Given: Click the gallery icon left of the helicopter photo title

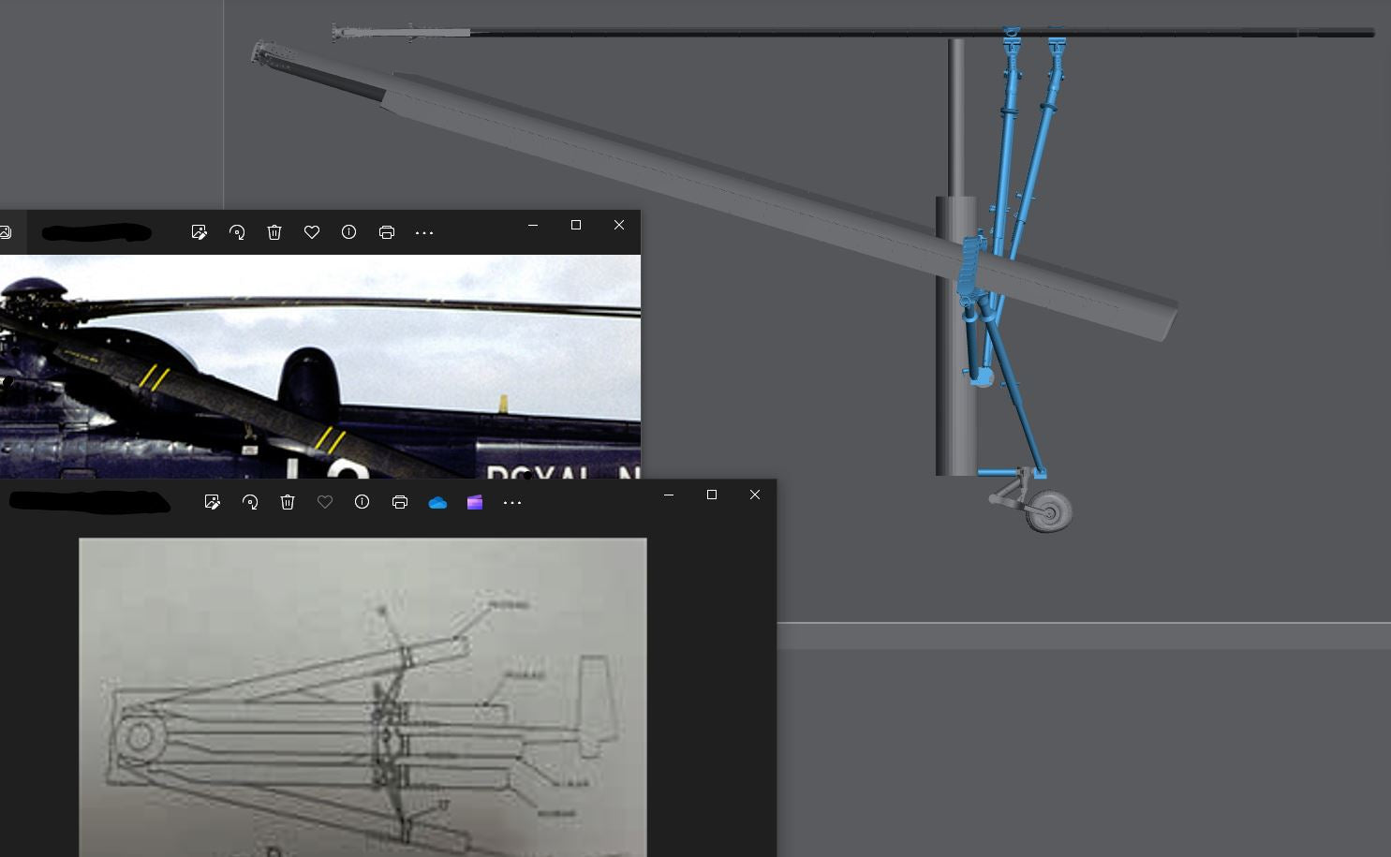Looking at the screenshot, I should click(6, 232).
